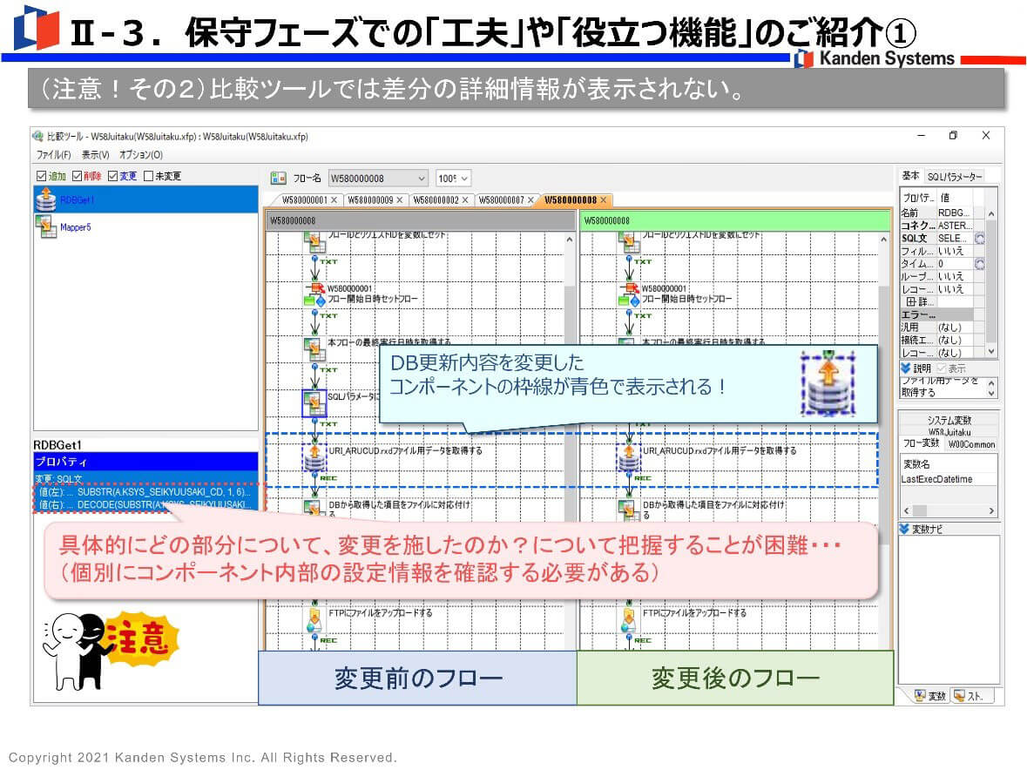Select the blue-outlined SQL parameter mapper in left flow
1027x770 pixels.
tap(314, 402)
